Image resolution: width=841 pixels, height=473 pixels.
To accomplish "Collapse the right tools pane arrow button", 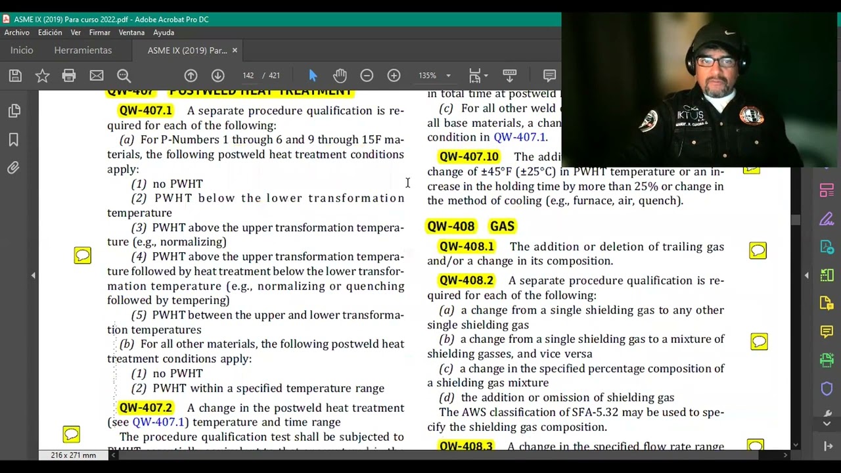I will 827,446.
